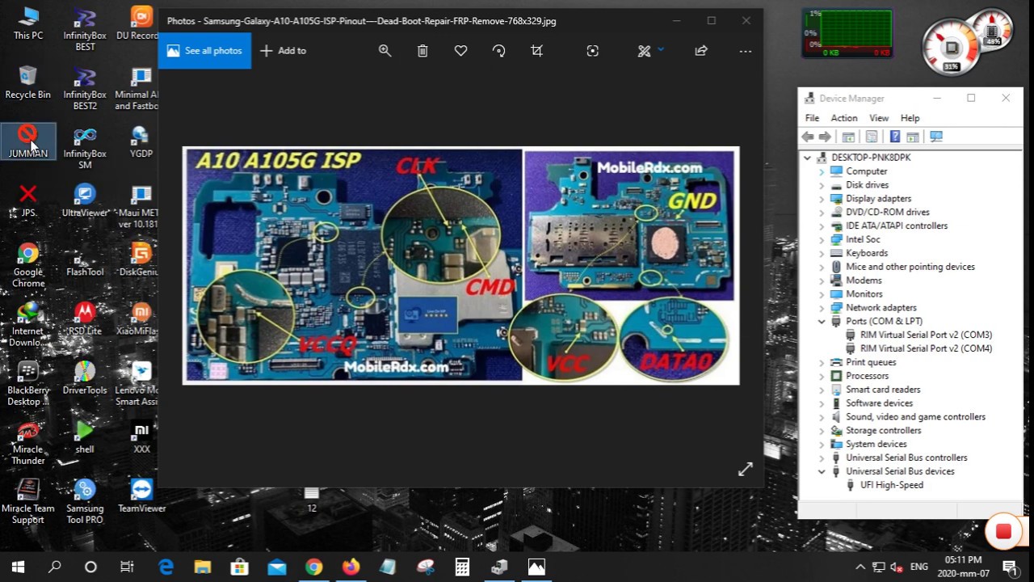Select the UltraViewer desktop icon
Viewport: 1034px width, 582px height.
click(85, 200)
